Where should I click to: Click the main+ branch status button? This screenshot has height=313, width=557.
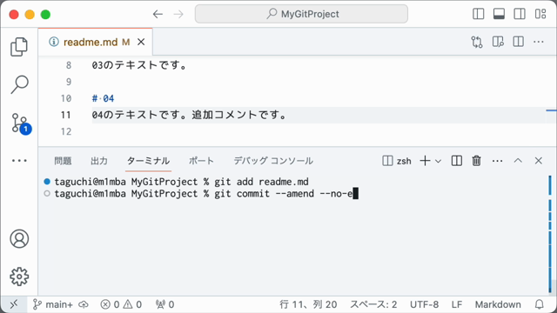(x=52, y=304)
